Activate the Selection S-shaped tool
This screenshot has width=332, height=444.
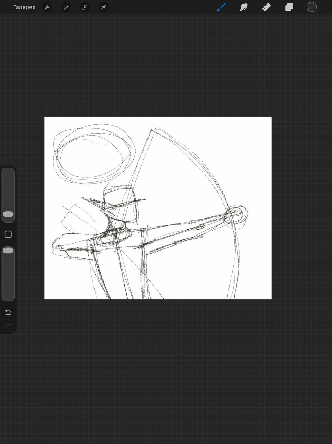coord(84,7)
